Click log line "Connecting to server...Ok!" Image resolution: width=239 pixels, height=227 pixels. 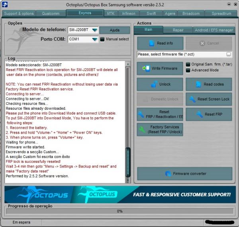(27, 99)
